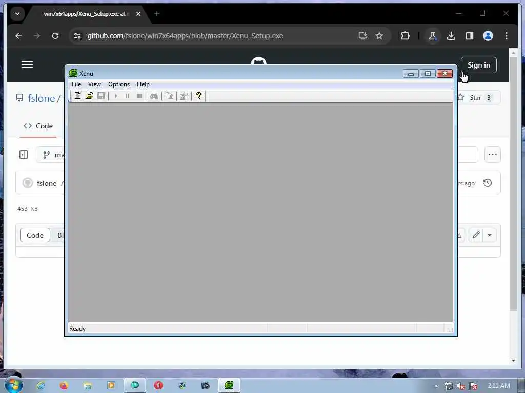The height and width of the screenshot is (393, 525).
Task: Expand the edit options dropdown arrow beside pencil
Action: (490, 235)
